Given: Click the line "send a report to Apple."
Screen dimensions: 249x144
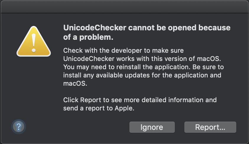Looking at the screenshot, I should [x=99, y=108].
